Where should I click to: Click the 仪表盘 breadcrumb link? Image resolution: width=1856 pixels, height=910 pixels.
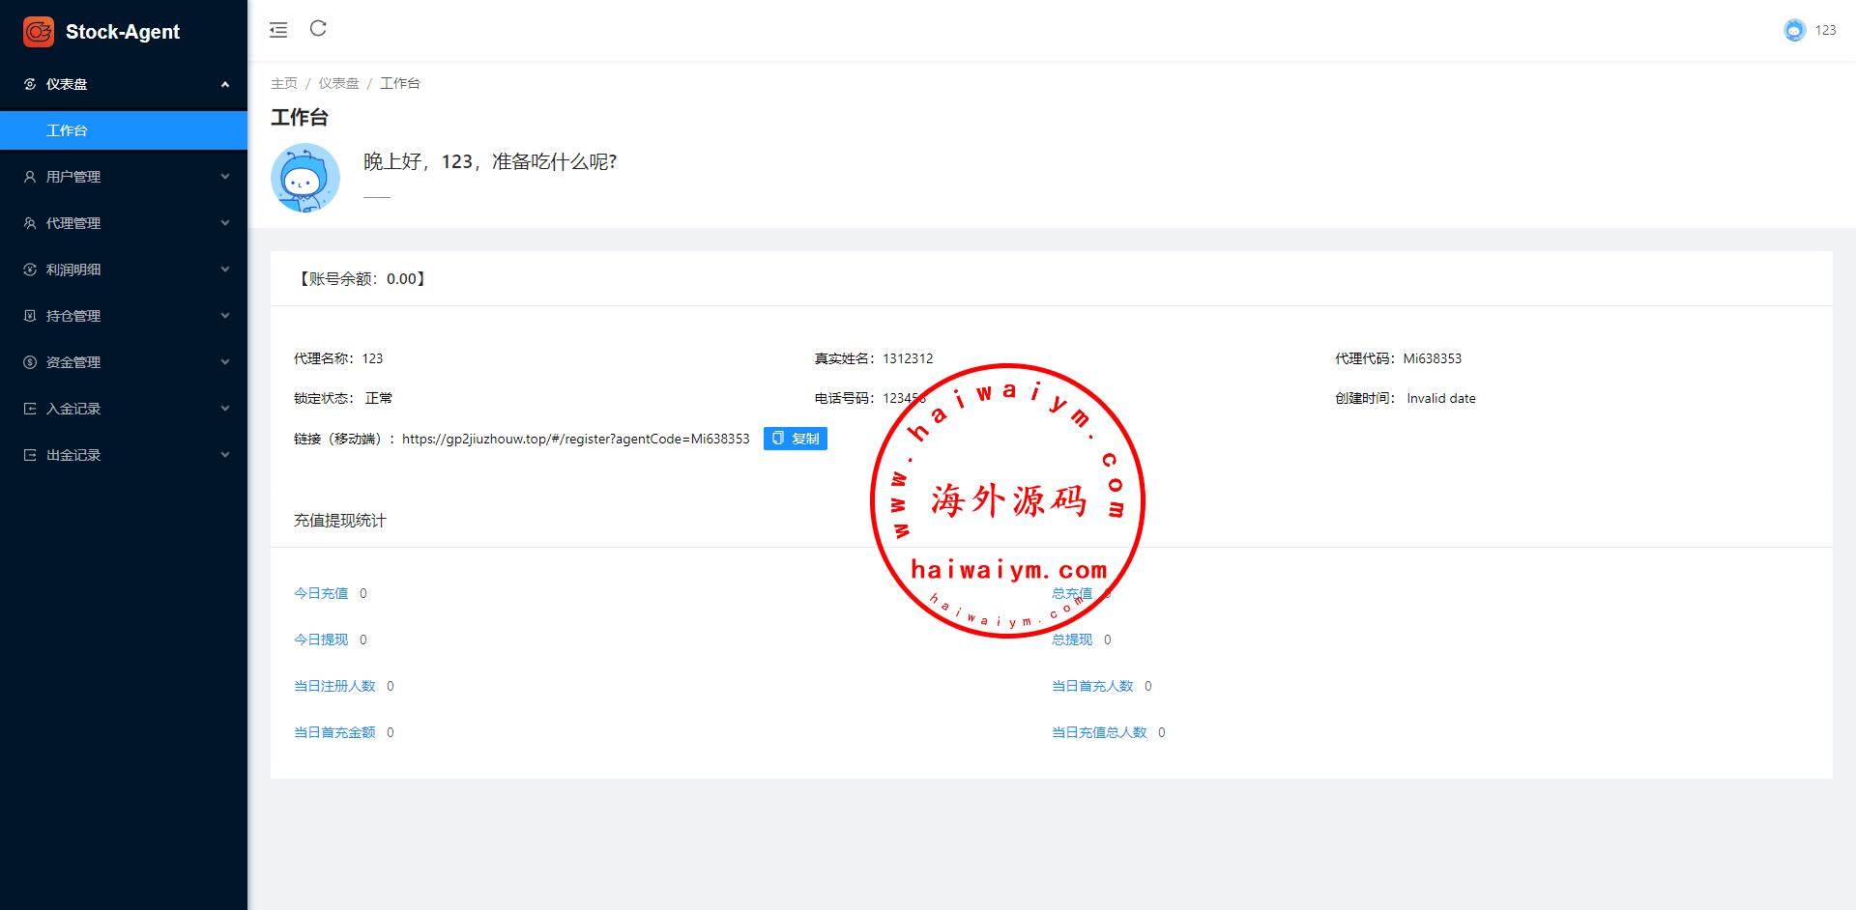click(338, 84)
